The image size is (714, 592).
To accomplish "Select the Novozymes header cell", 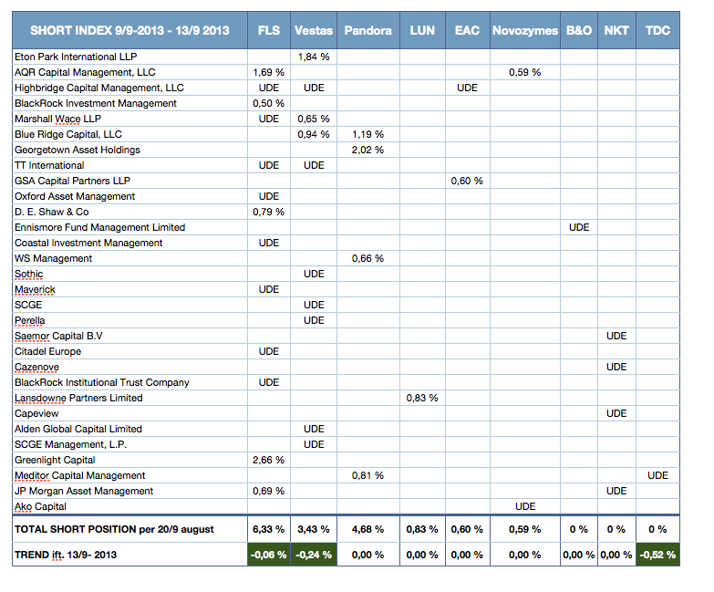I will [x=525, y=30].
